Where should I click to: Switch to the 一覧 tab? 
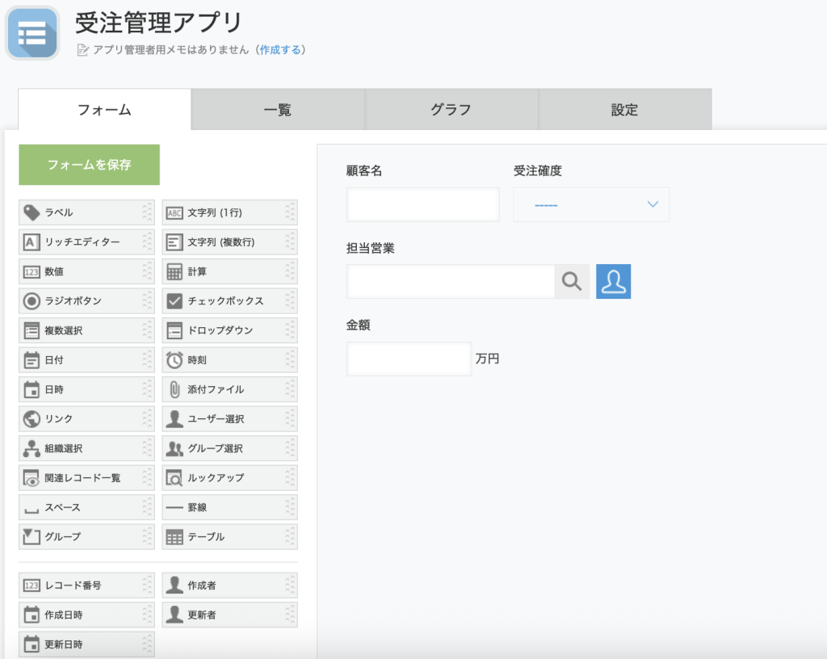(x=278, y=110)
